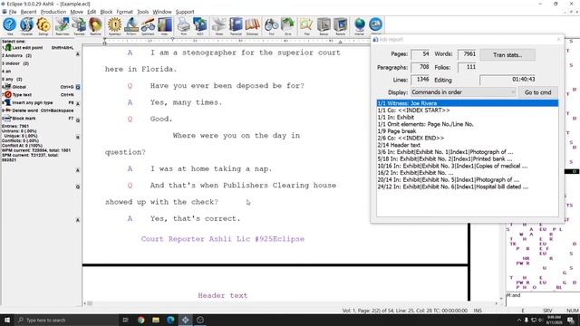580x326 pixels.
Task: Open the Hyperkeys sun icon
Action: pos(115,26)
